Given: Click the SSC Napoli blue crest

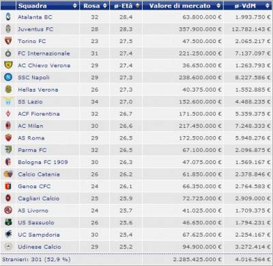Looking at the screenshot, I should tap(8, 77).
